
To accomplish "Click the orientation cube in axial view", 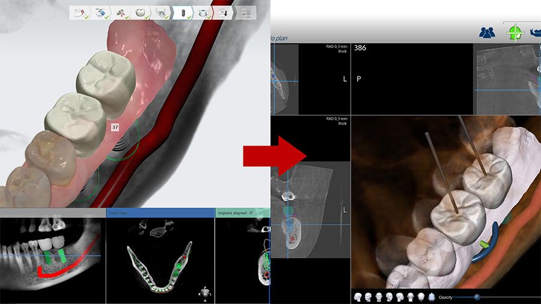I will coord(206,294).
